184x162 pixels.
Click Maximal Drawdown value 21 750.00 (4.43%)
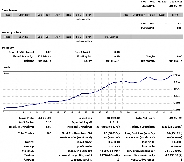108,127
